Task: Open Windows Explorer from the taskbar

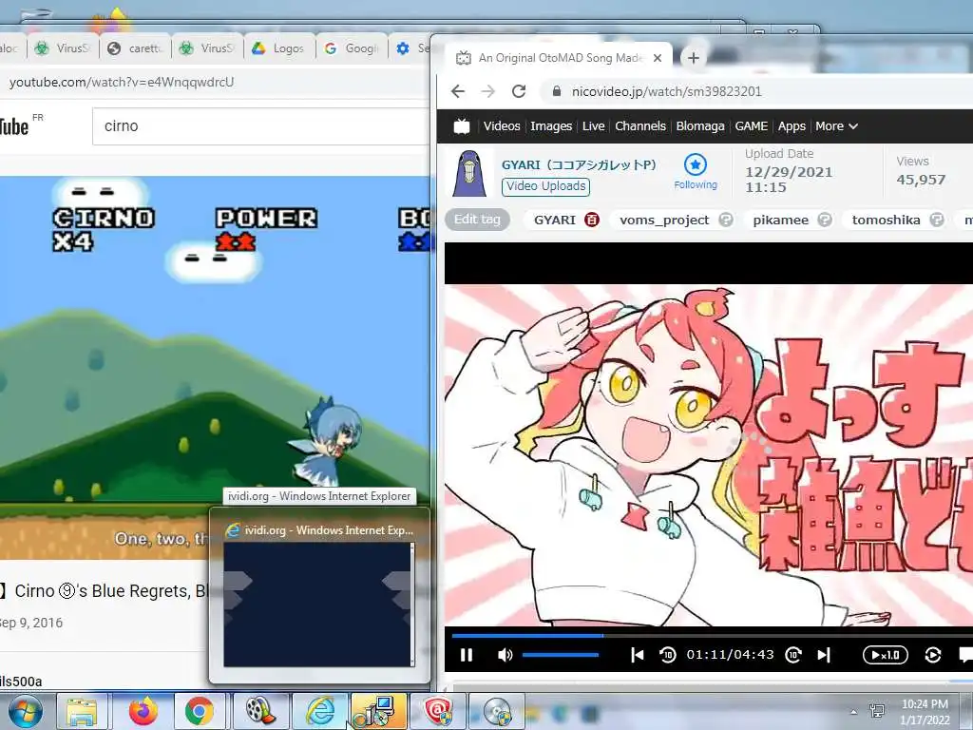Action: [82, 711]
